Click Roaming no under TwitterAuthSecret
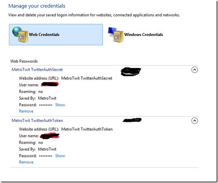Image resolution: width=218 pixels, height=183 pixels. tap(31, 91)
